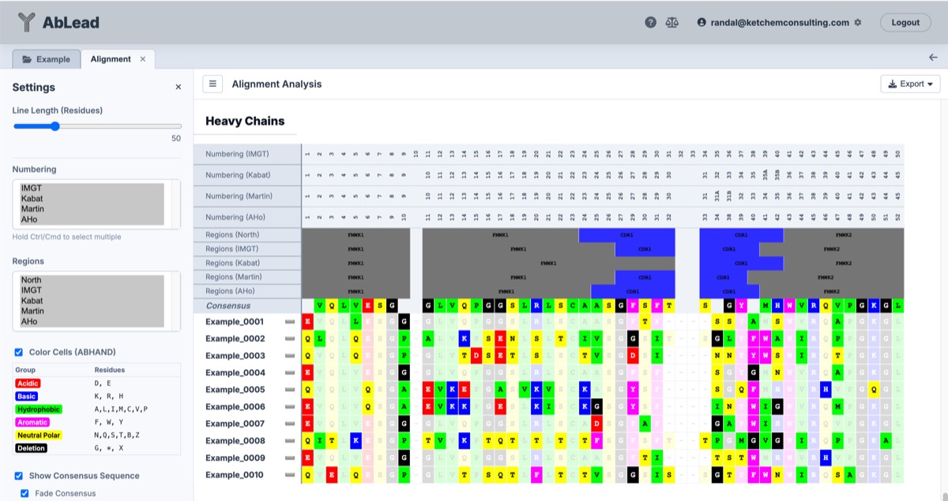Open the Export dropdown menu
The image size is (948, 501).
pyautogui.click(x=910, y=84)
